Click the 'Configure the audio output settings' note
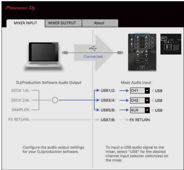 coord(54,149)
